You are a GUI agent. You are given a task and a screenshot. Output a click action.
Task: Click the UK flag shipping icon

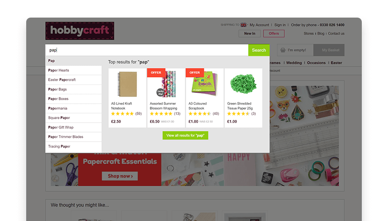click(x=244, y=25)
